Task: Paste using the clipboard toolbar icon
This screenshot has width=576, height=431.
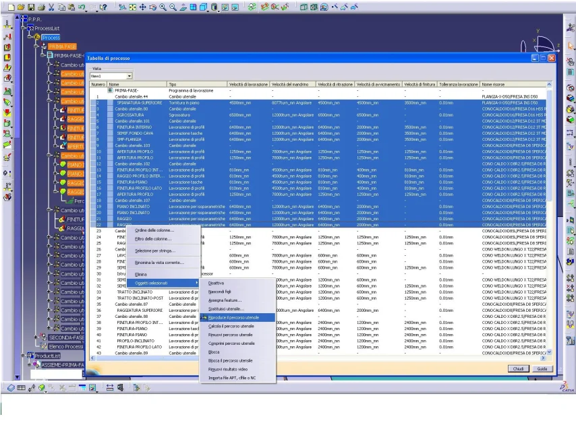Action: (71, 7)
